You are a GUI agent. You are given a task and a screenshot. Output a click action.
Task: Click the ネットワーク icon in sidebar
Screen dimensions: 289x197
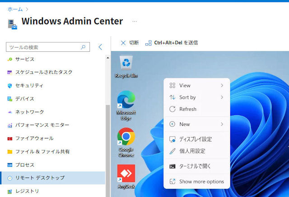[x=10, y=112]
